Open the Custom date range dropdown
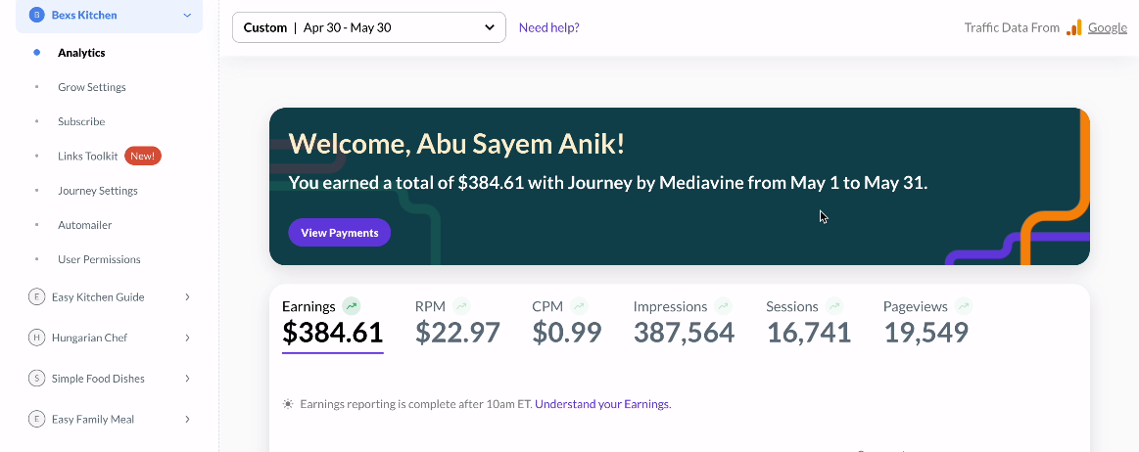The width and height of the screenshot is (1139, 452). coord(369,27)
